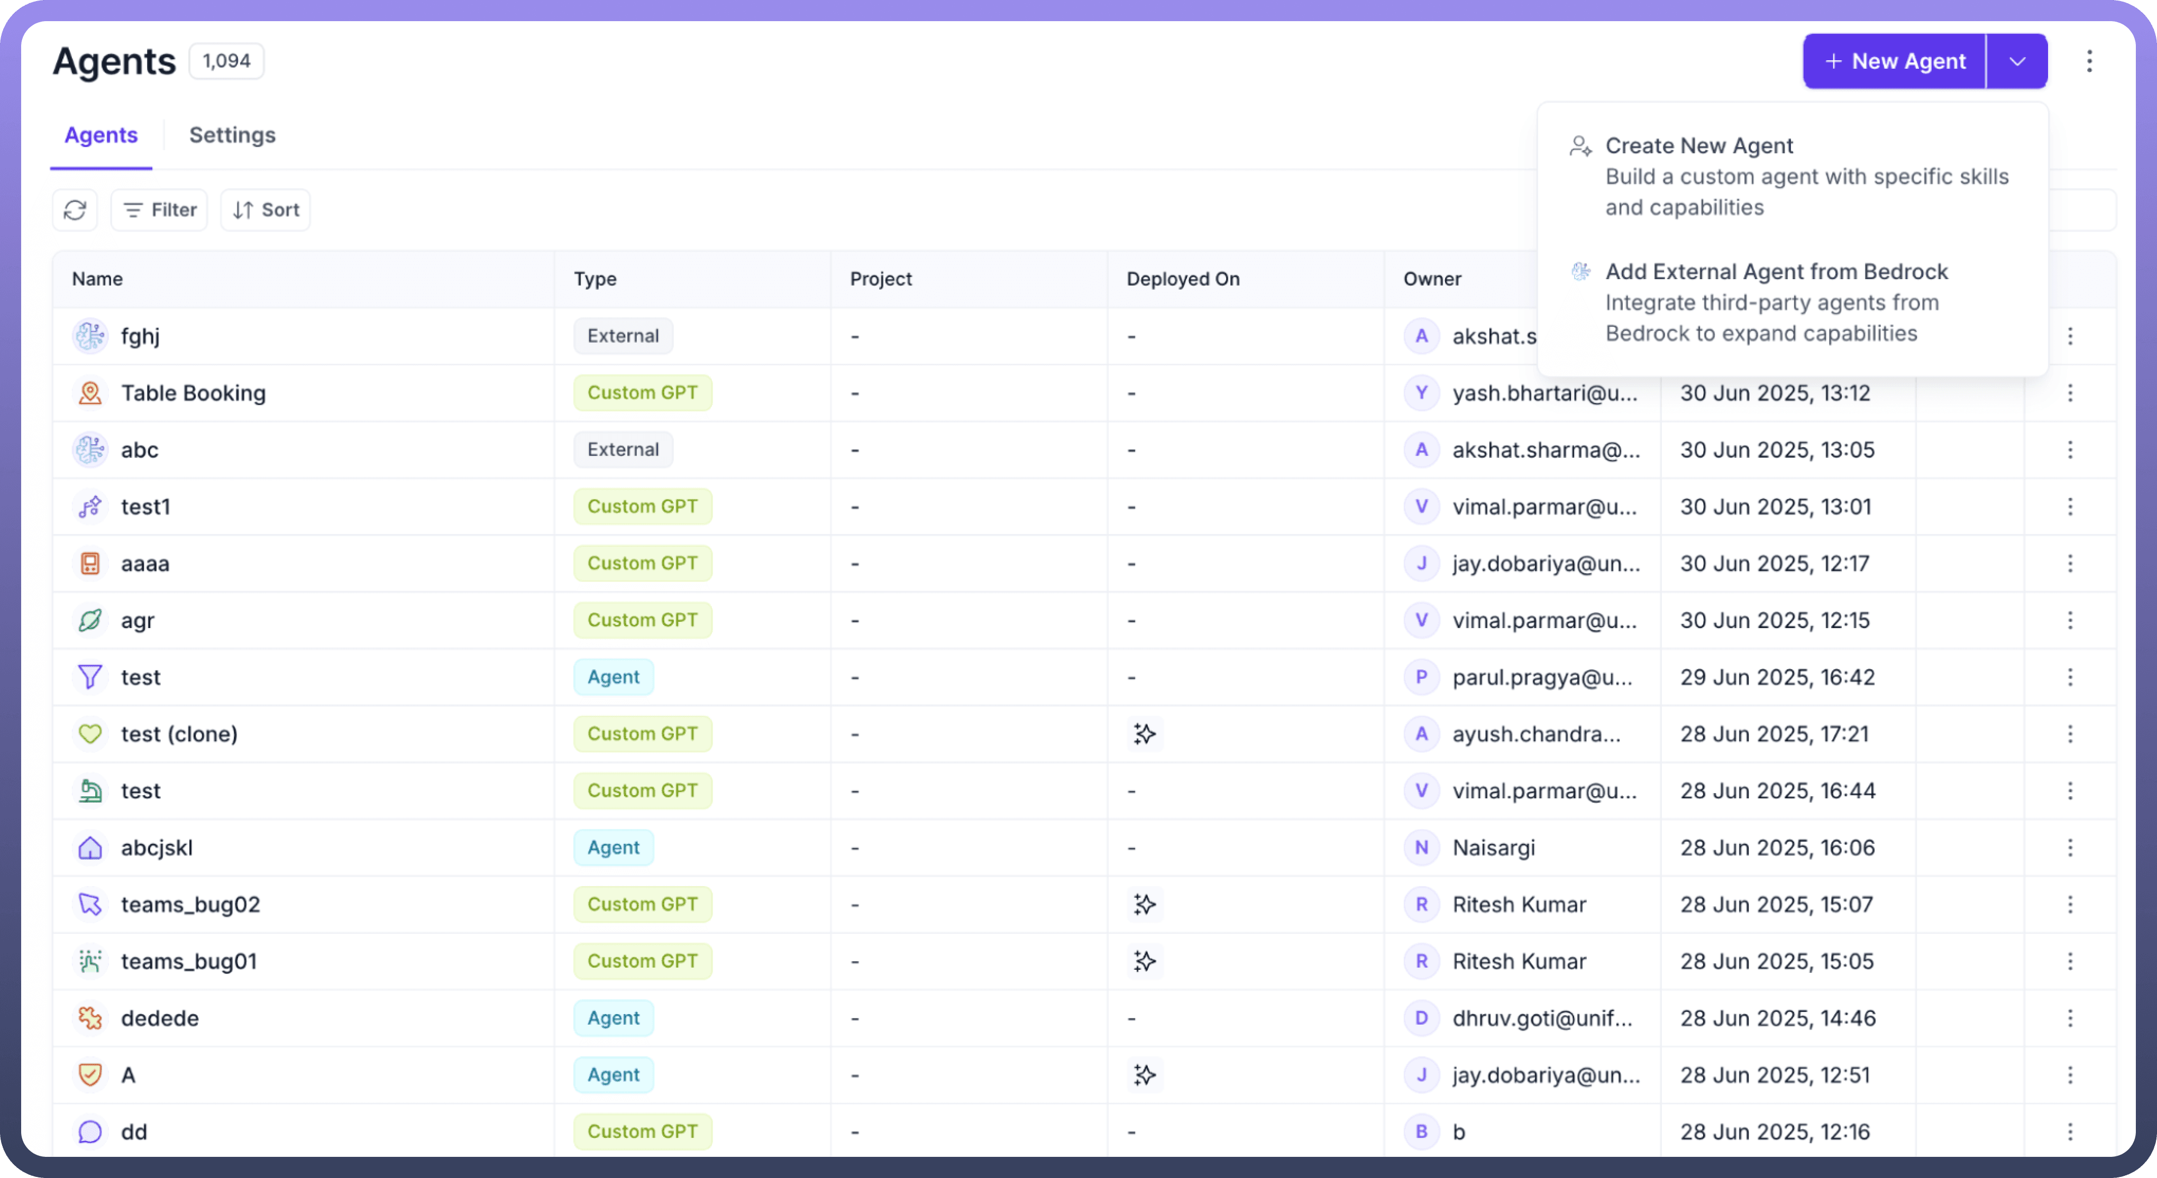This screenshot has height=1178, width=2157.
Task: Click the brain icon next to fghj
Action: [x=89, y=336]
